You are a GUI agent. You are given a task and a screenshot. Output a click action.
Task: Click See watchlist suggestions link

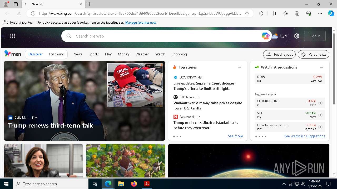pos(305,136)
